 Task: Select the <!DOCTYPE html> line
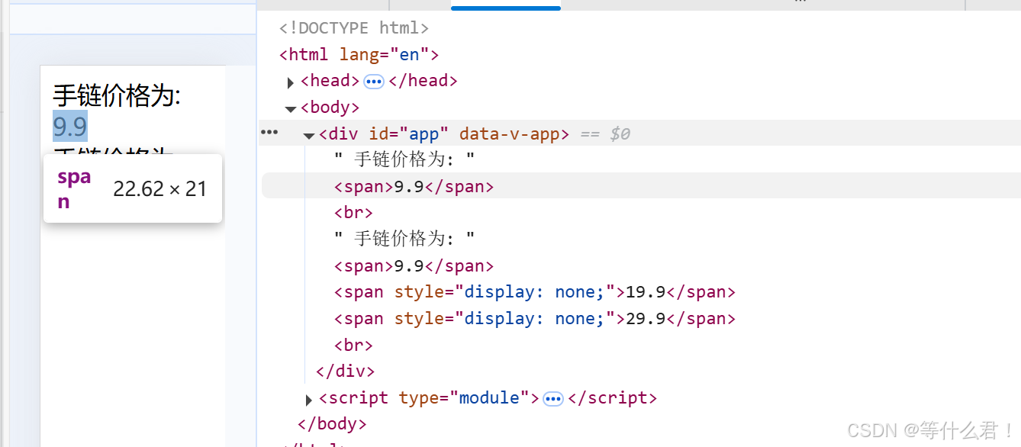point(354,28)
